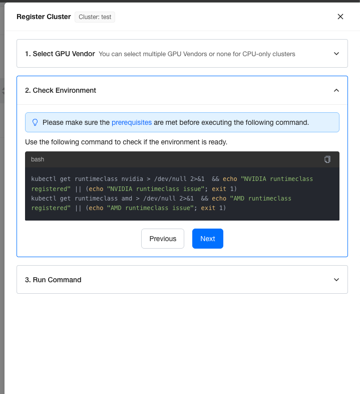Click the bash language label on the code block
This screenshot has width=360, height=394.
tap(38, 159)
